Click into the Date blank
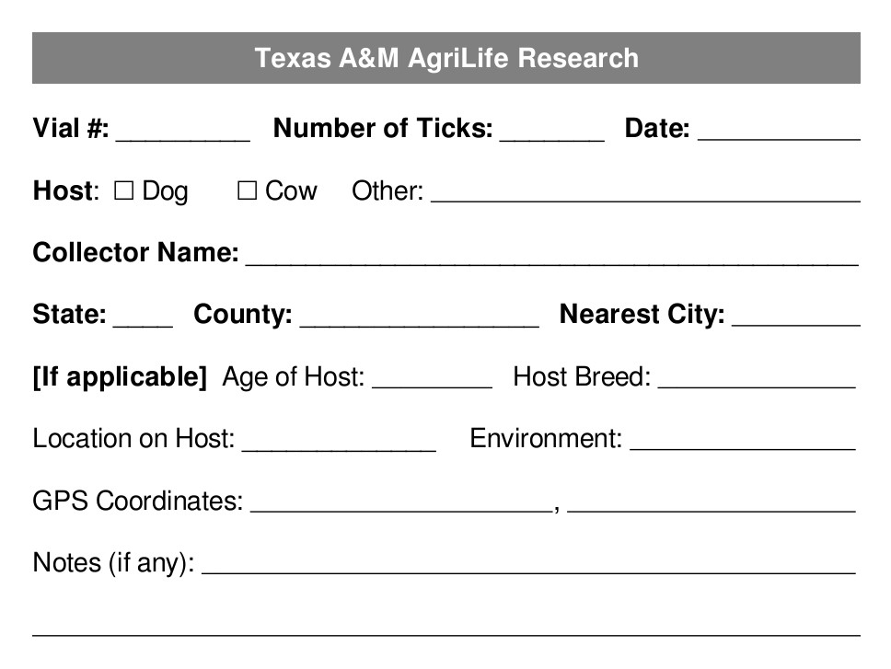This screenshot has height=669, width=891. (779, 131)
